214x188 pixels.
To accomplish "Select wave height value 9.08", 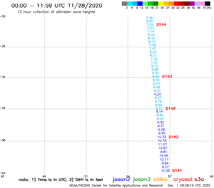I will tap(161, 130).
